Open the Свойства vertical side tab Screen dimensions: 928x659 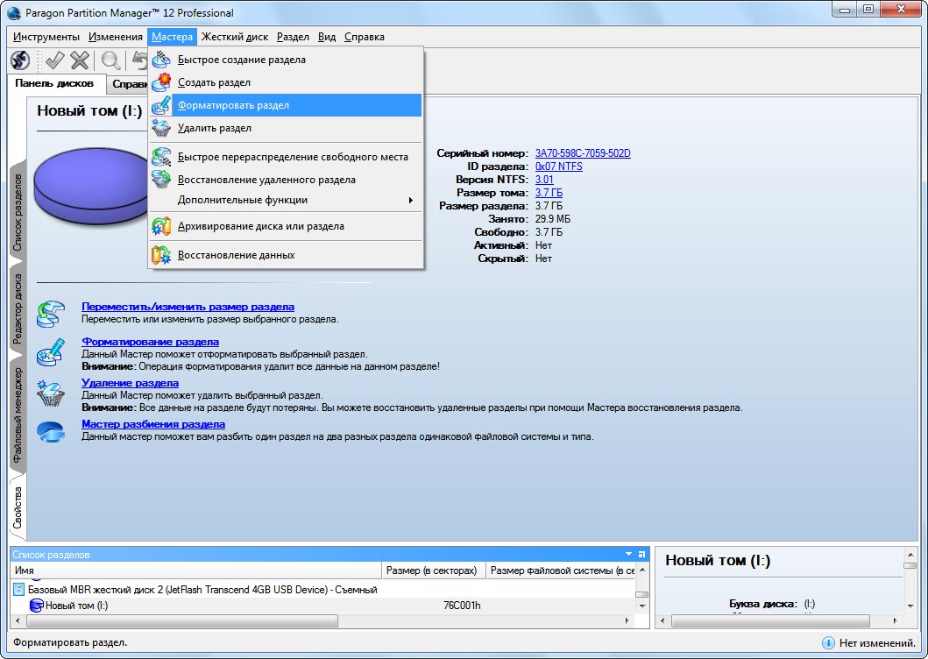pyautogui.click(x=18, y=507)
